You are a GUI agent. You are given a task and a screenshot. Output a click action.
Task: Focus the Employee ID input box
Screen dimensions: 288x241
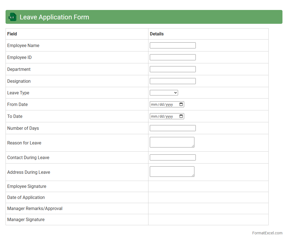pyautogui.click(x=173, y=57)
